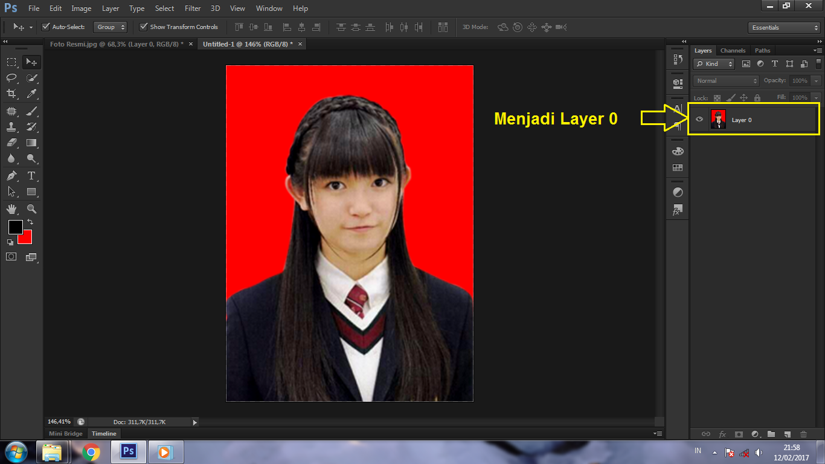Open the layer style fx menu
The width and height of the screenshot is (825, 464).
point(722,434)
